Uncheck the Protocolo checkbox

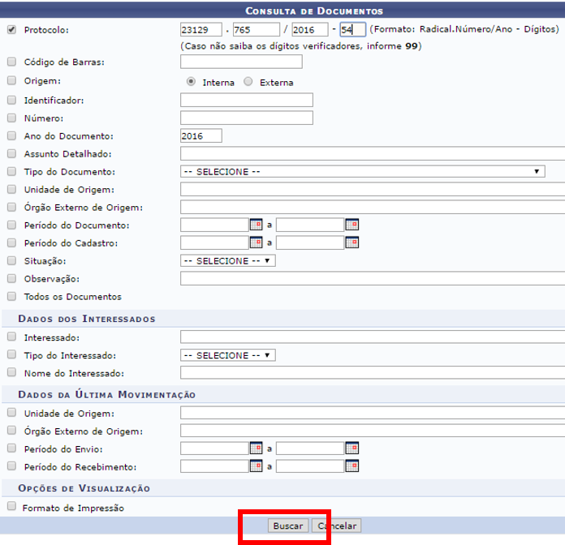click(x=11, y=30)
